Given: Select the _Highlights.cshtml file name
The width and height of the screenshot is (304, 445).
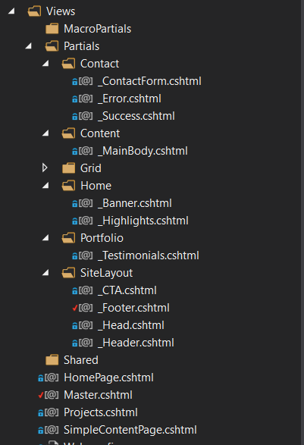Looking at the screenshot, I should (x=143, y=221).
